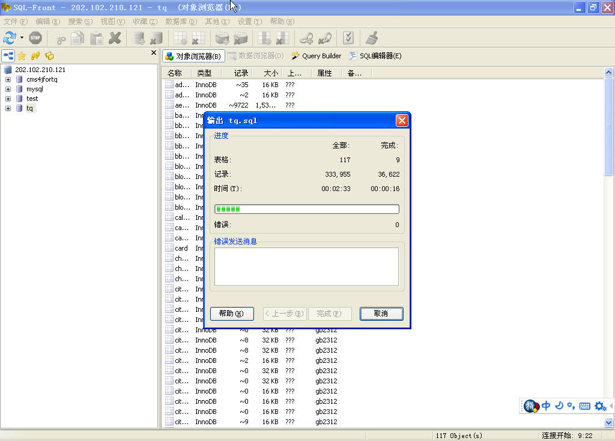This screenshot has width=615, height=441.
Task: Click the clipboard Paste icon
Action: [x=97, y=38]
